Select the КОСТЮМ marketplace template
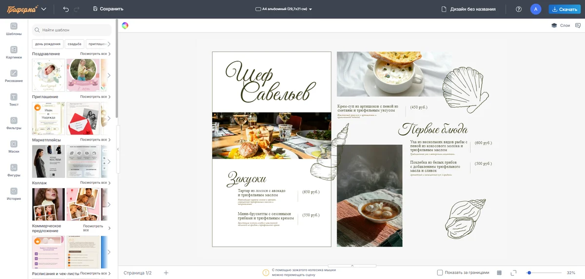Image resolution: width=585 pixels, height=279 pixels. tap(48, 161)
